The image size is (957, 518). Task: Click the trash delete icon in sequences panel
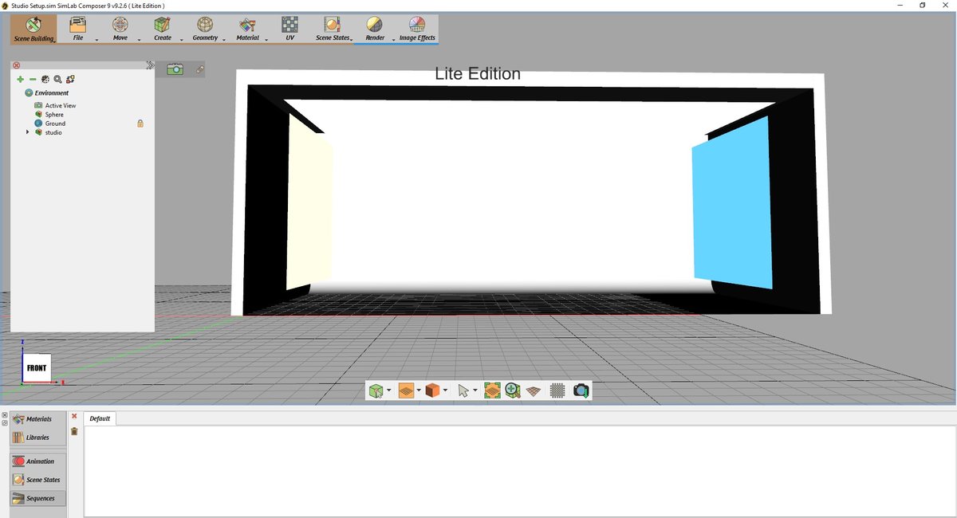tap(74, 431)
